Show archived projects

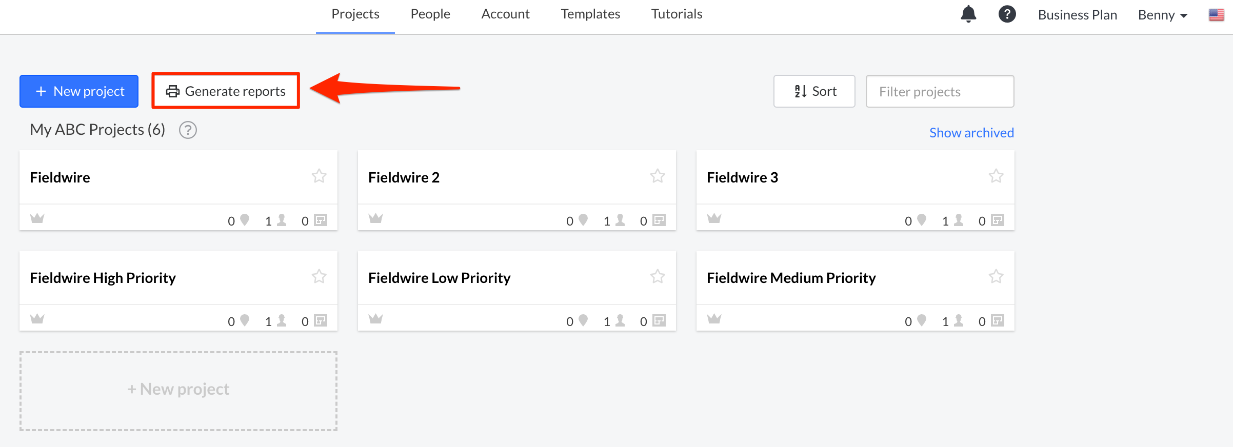[971, 133]
